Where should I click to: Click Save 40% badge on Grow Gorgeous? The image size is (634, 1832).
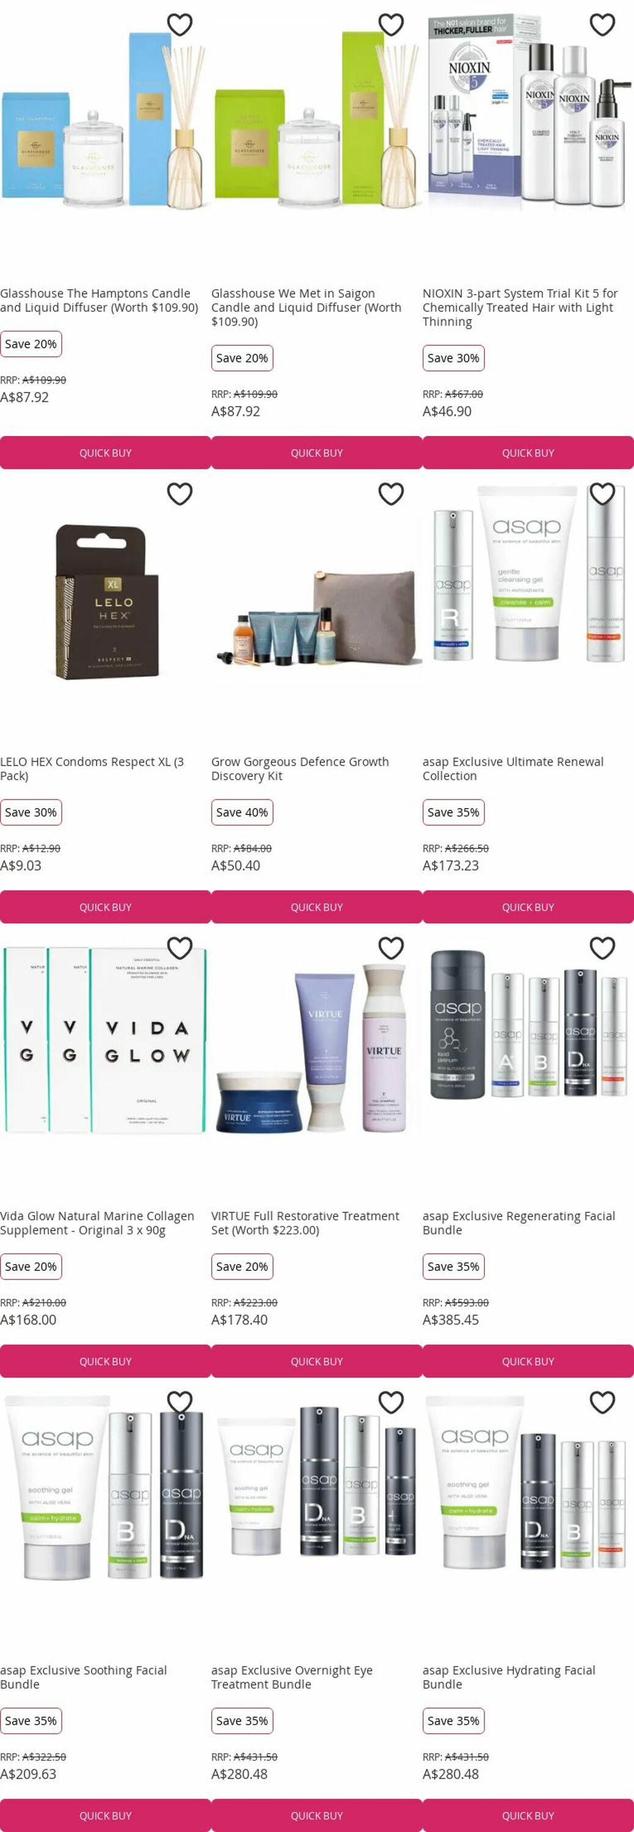(x=242, y=813)
